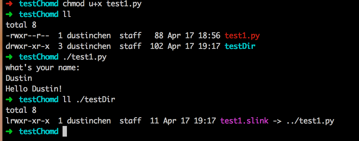Click the lrwxr-xr-x permission string
Screen dimensions: 359x141
pyautogui.click(x=28, y=121)
